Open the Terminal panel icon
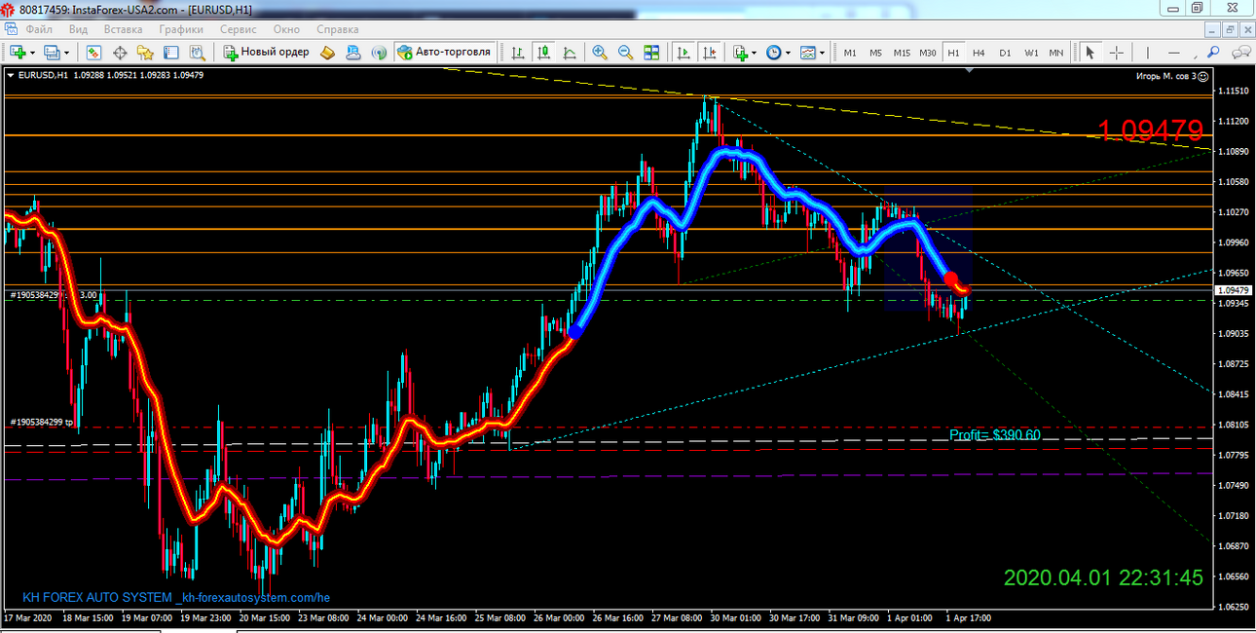This screenshot has width=1256, height=633. click(x=170, y=52)
